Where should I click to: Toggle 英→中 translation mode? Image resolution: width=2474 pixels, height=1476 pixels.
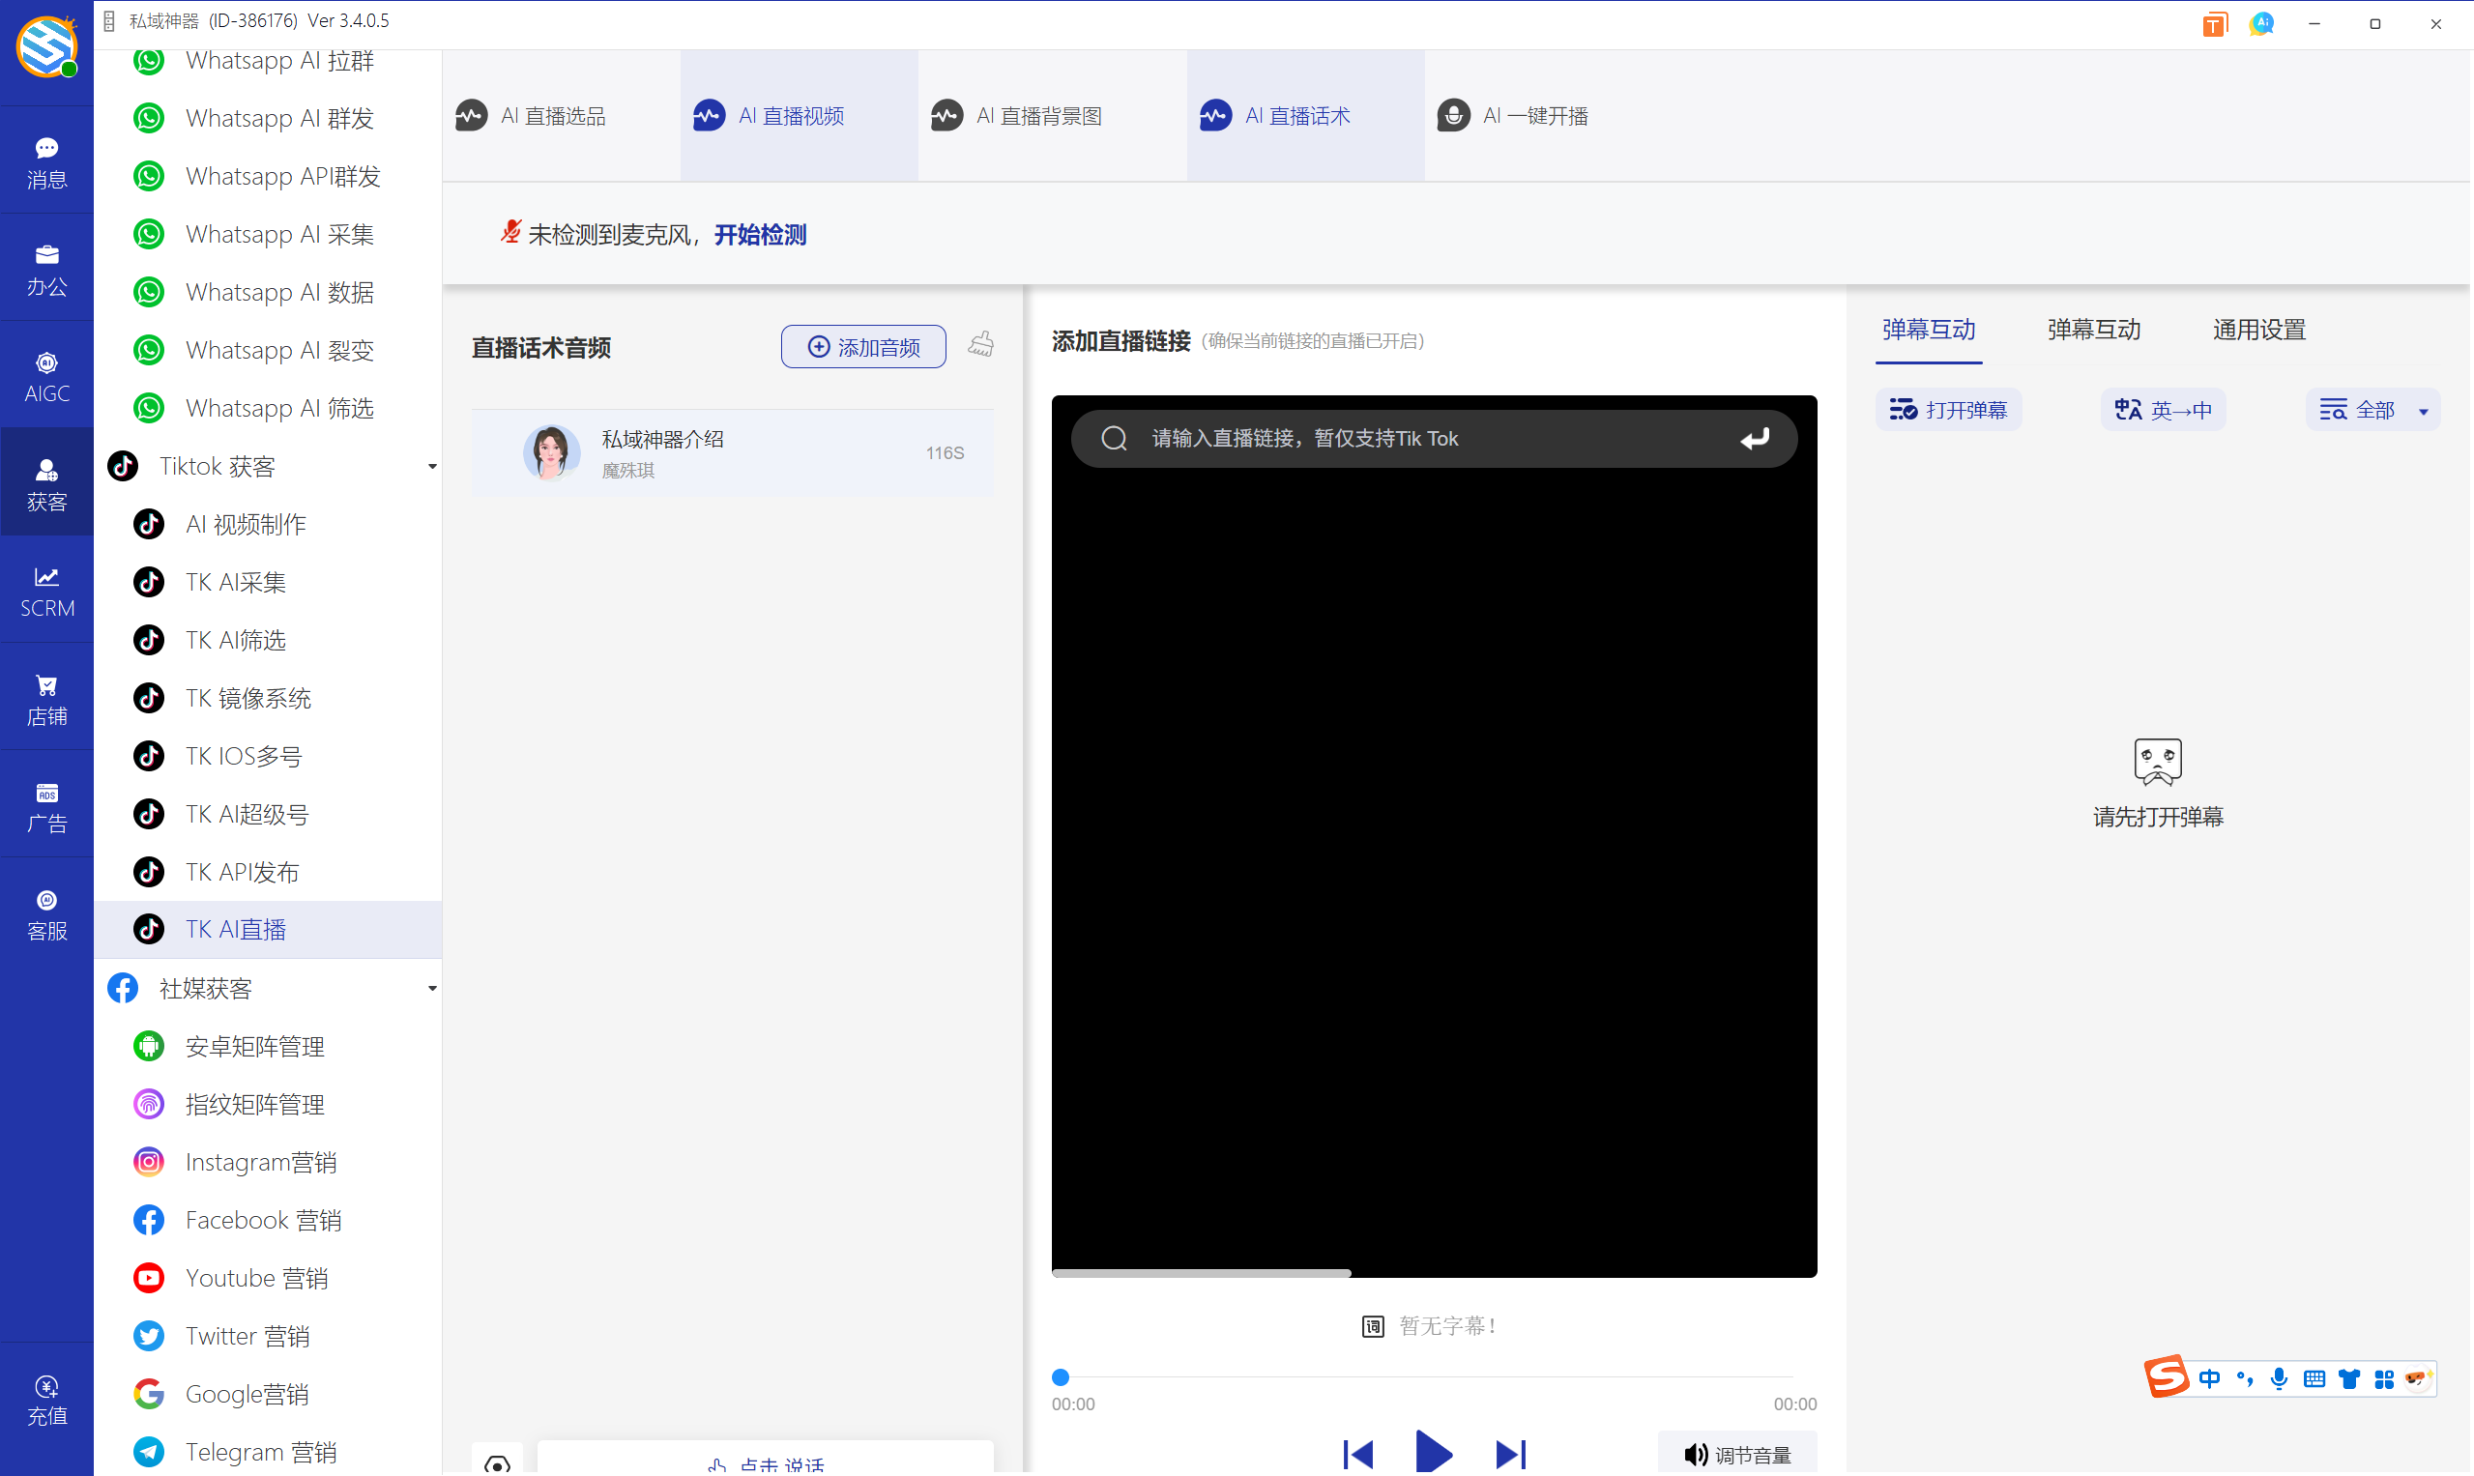(x=2163, y=410)
